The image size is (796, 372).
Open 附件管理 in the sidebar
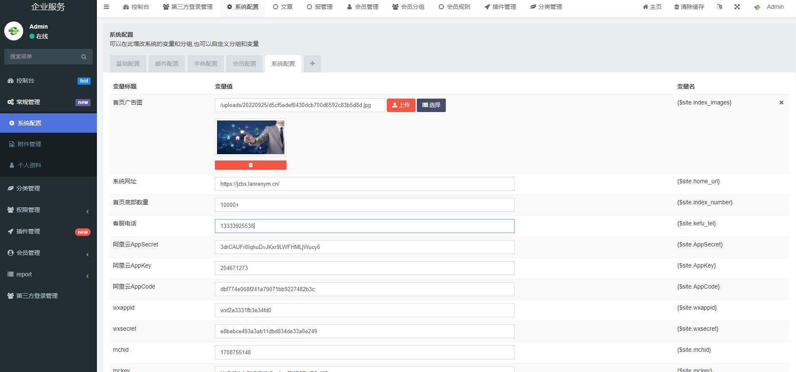(x=29, y=144)
